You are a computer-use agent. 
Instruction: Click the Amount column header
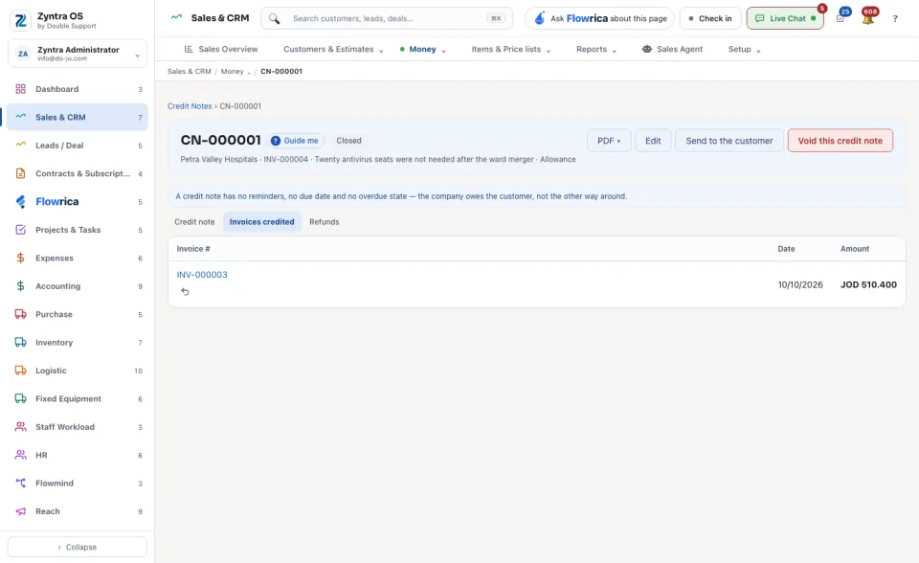[x=855, y=249]
